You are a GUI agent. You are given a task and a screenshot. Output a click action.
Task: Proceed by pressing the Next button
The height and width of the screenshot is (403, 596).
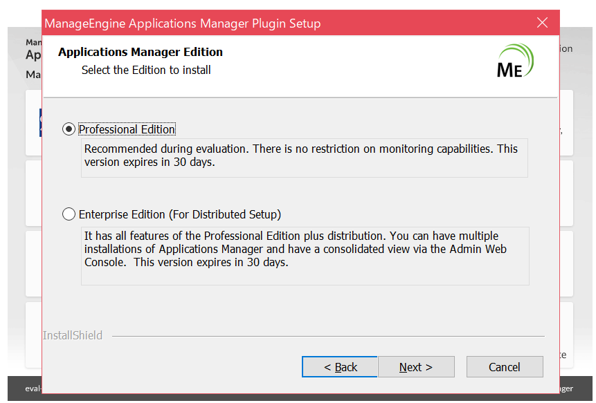point(416,367)
